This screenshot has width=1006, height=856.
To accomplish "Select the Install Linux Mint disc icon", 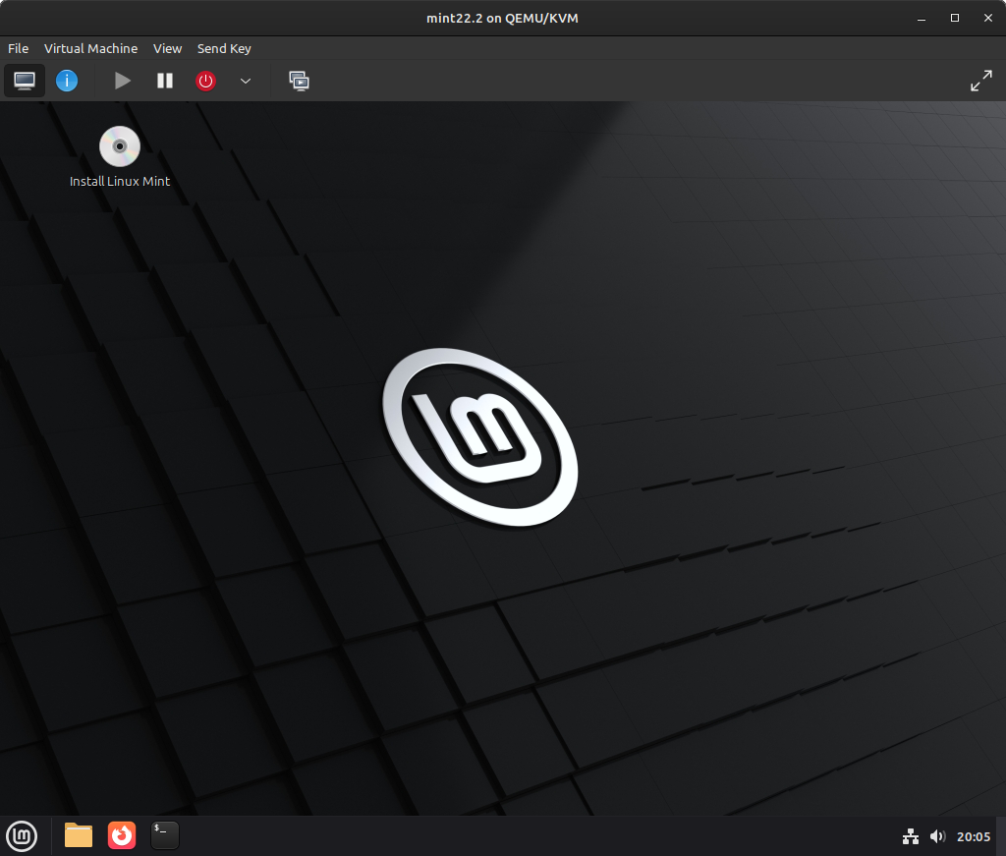I will pos(119,146).
